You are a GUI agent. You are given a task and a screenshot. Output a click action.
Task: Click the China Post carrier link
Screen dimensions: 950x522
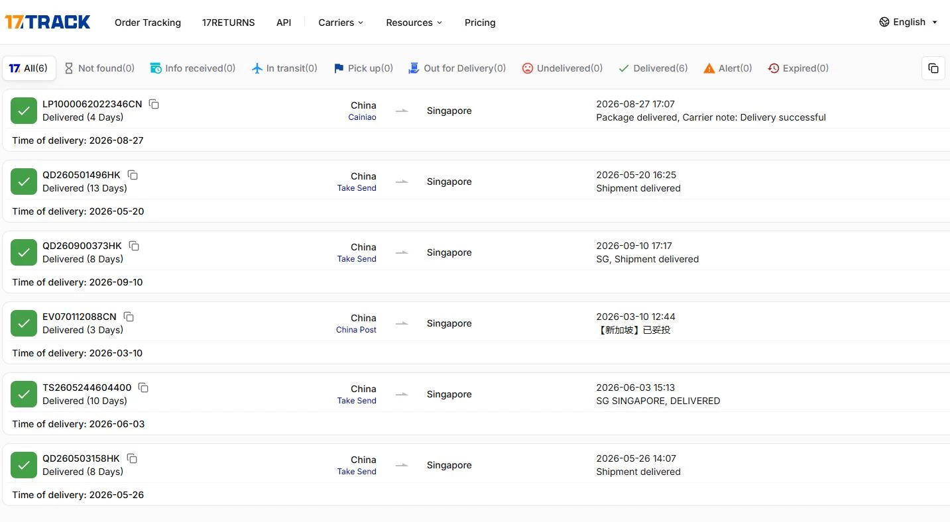point(356,330)
